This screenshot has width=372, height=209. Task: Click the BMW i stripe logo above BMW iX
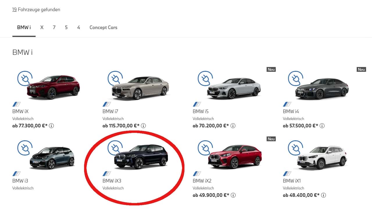pyautogui.click(x=17, y=104)
